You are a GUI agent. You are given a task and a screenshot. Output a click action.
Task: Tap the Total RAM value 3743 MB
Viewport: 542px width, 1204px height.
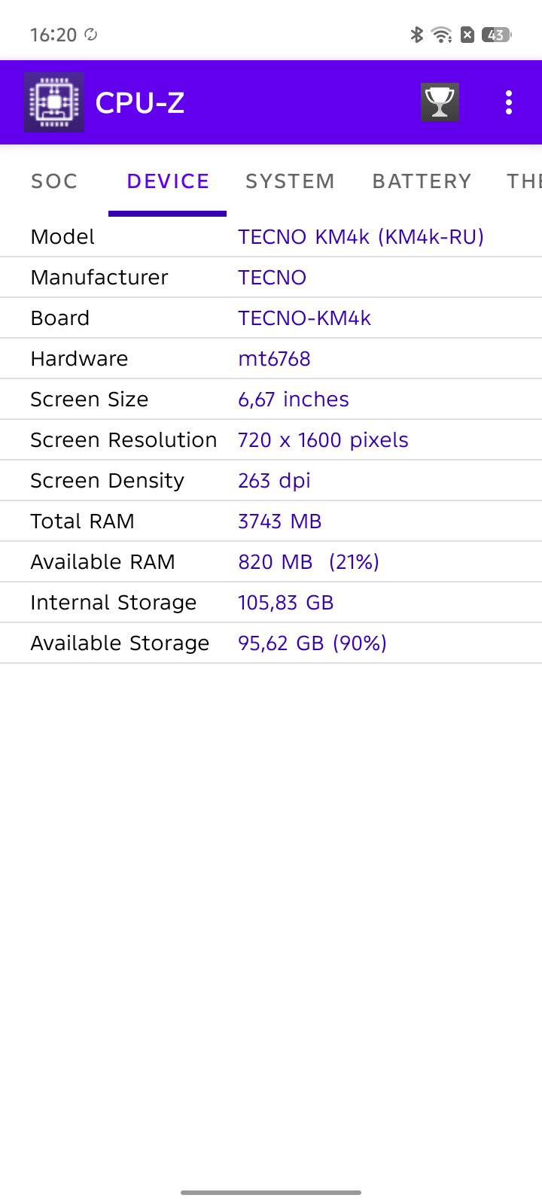(x=279, y=521)
